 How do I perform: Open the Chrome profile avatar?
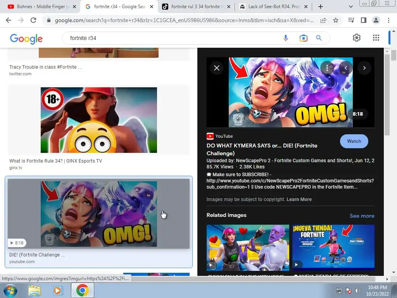pos(376,20)
